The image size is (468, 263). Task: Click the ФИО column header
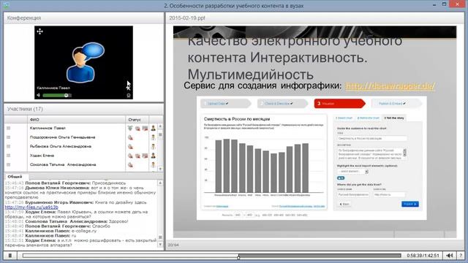tap(76, 120)
